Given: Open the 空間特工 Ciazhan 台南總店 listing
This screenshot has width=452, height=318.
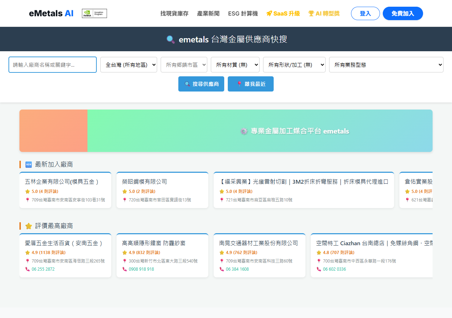Looking at the screenshot, I should coord(371,255).
